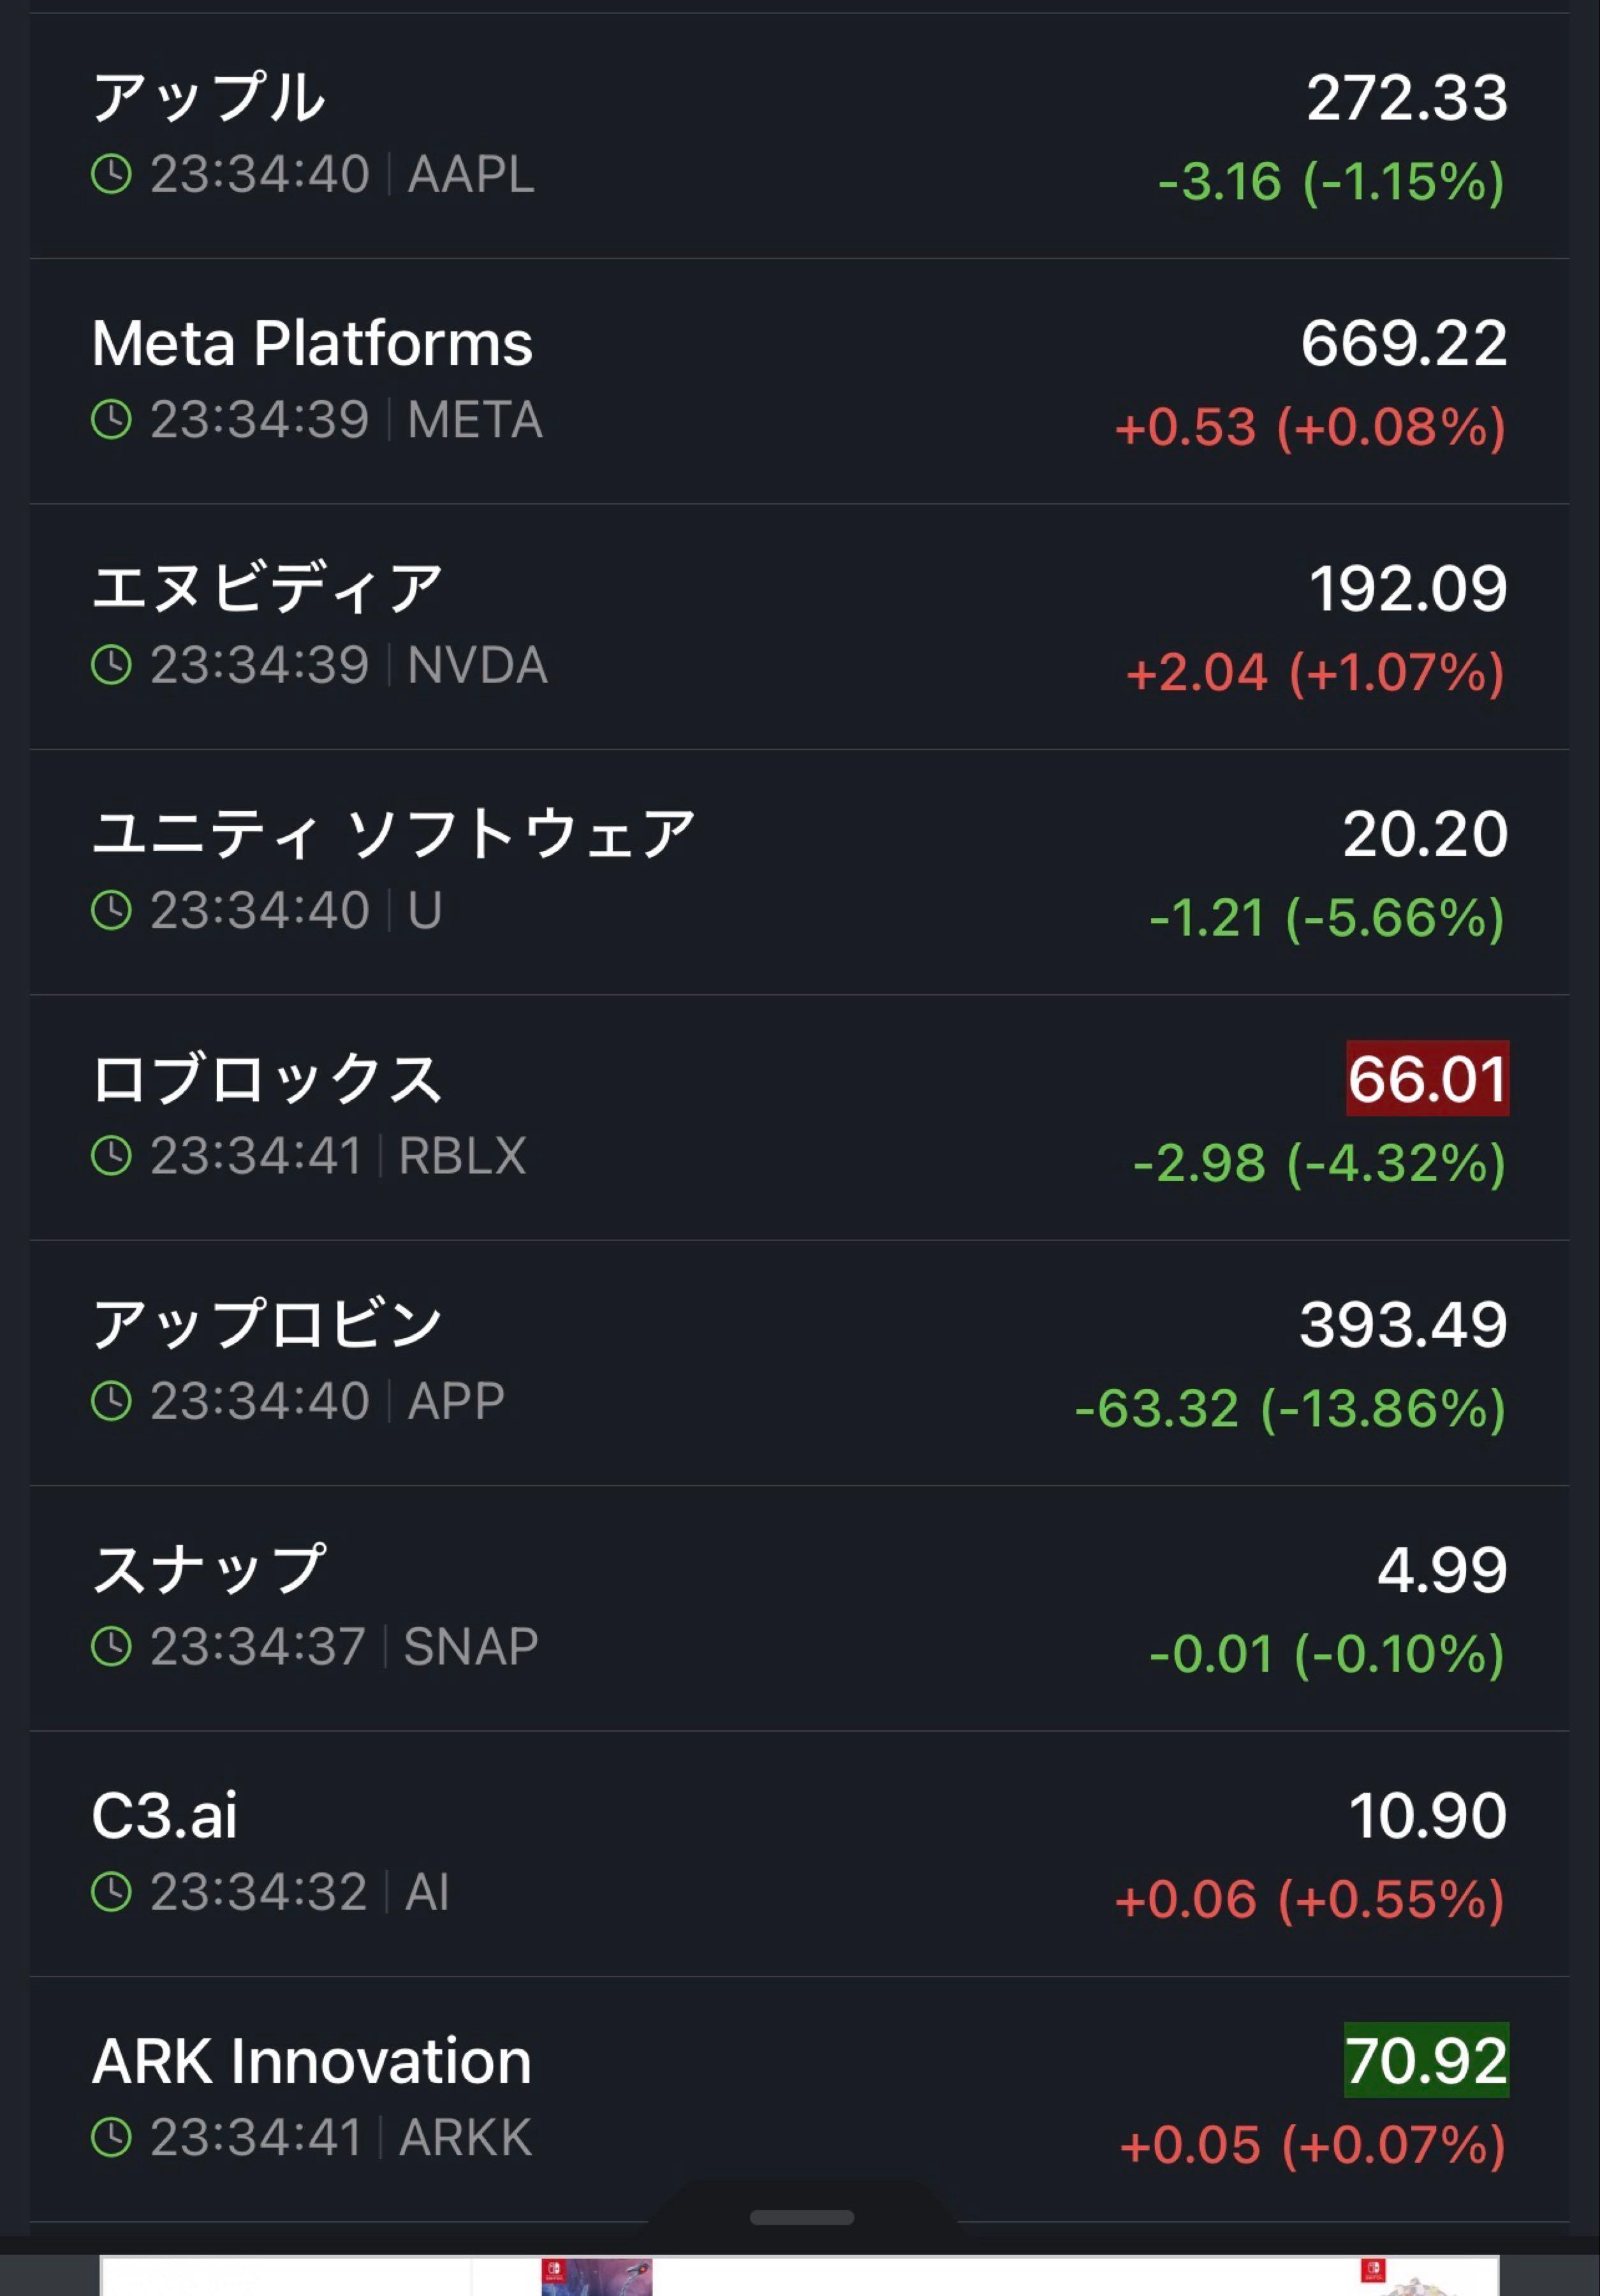The height and width of the screenshot is (2296, 1600).
Task: Tap AppLovin's -63.32 (-13.86%) change value
Action: pos(1290,1409)
